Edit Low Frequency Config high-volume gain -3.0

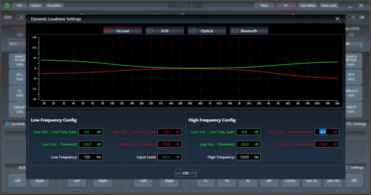tap(169, 132)
